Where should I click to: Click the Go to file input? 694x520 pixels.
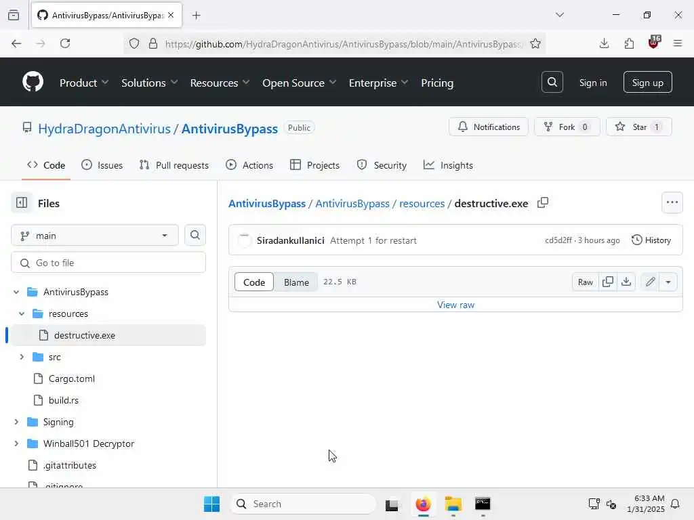[x=108, y=263]
